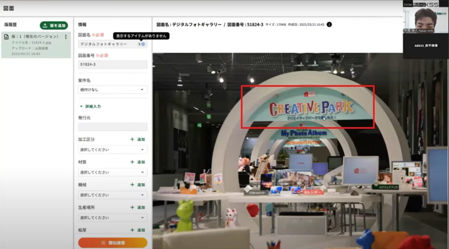Collapse the 詳細入力 section
Screen dimensions: 449x249
[90, 107]
